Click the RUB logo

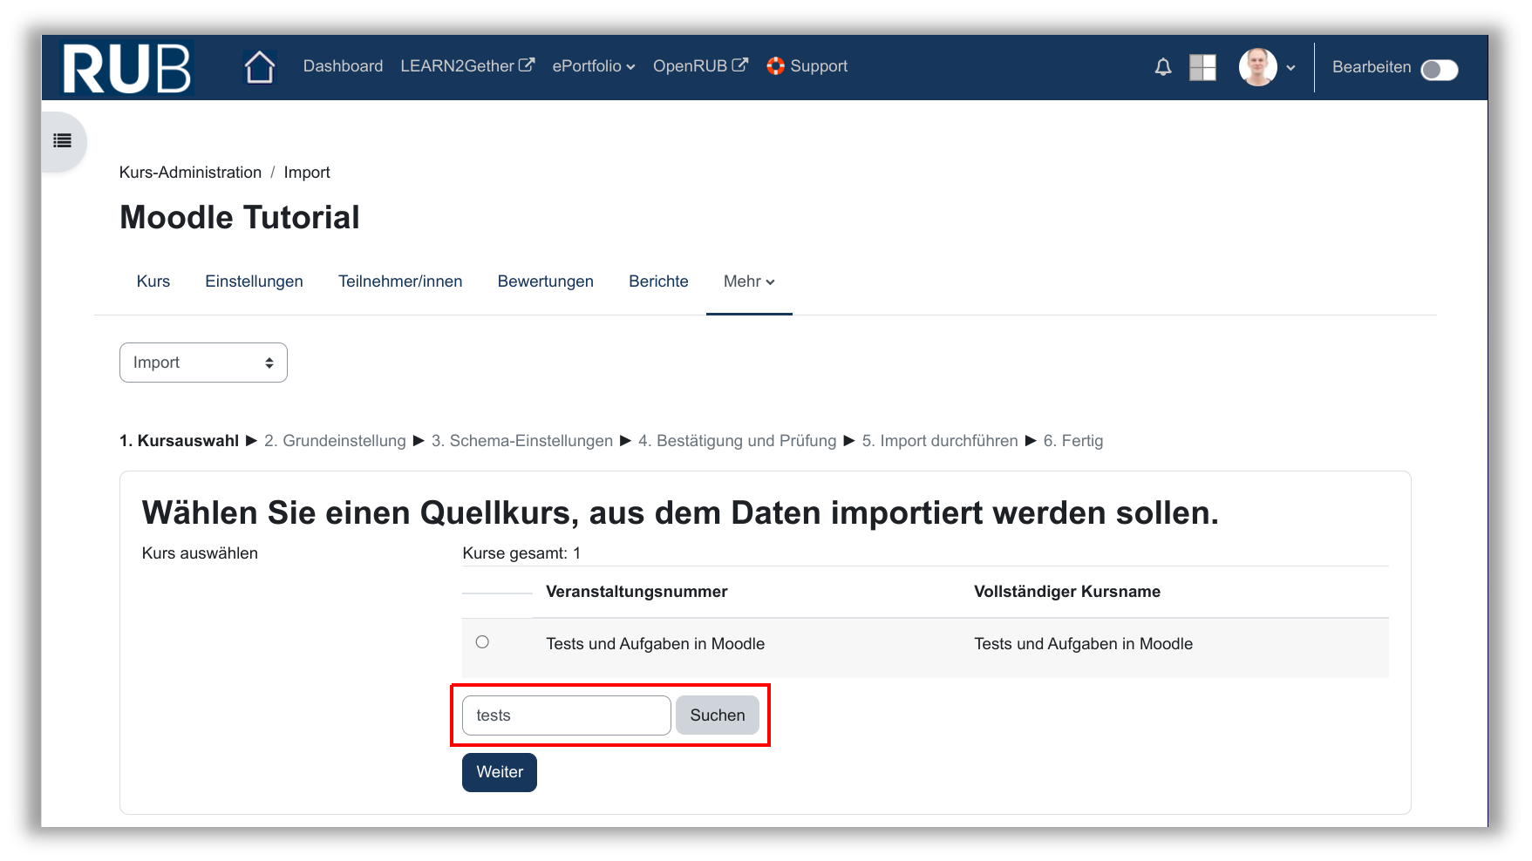pyautogui.click(x=126, y=68)
